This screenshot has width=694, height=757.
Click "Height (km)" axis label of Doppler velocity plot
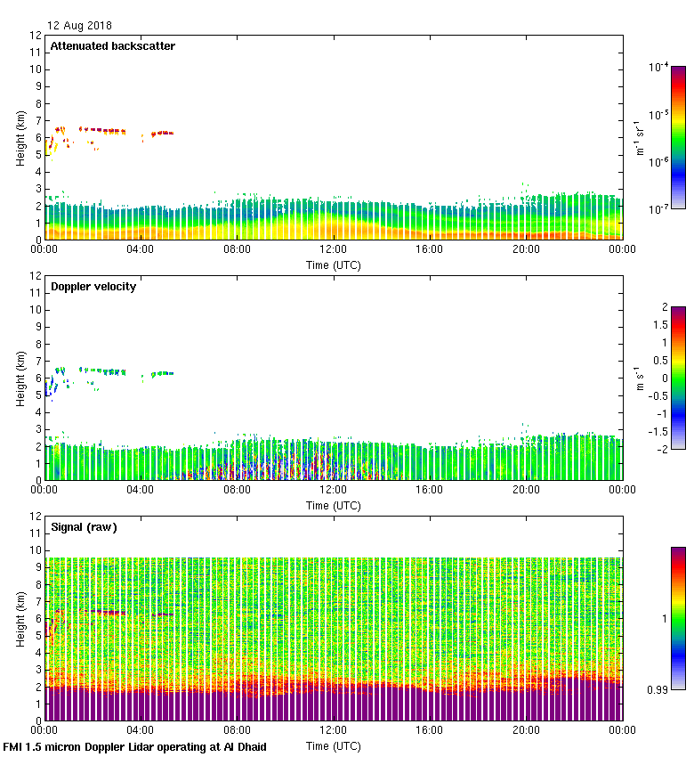(20, 378)
